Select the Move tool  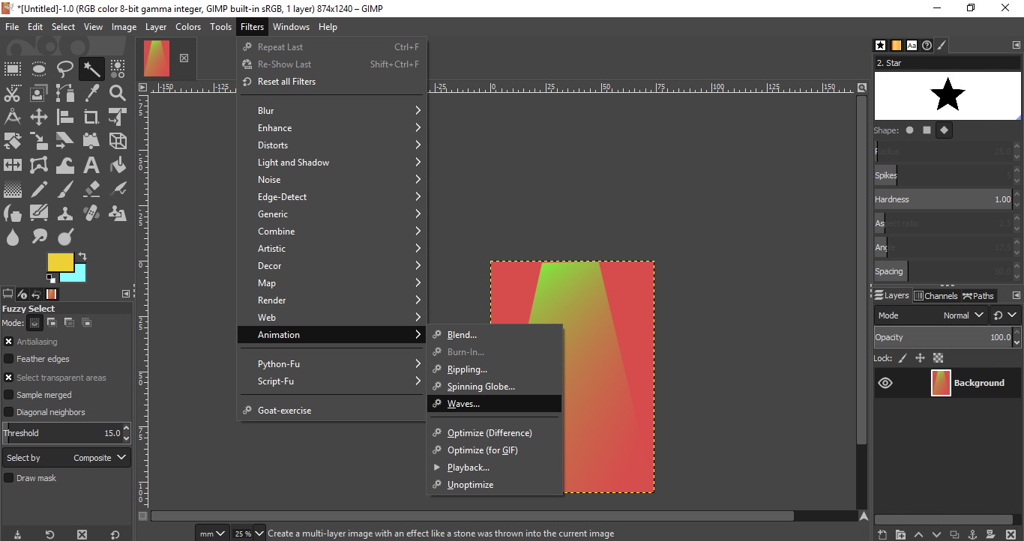tap(39, 118)
